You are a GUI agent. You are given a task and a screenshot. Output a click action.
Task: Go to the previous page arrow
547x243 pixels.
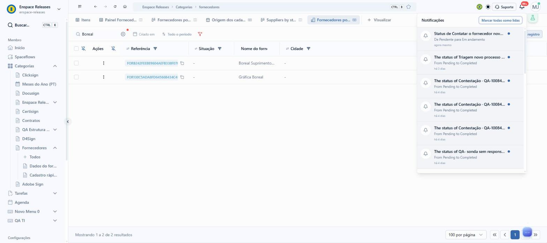click(504, 235)
